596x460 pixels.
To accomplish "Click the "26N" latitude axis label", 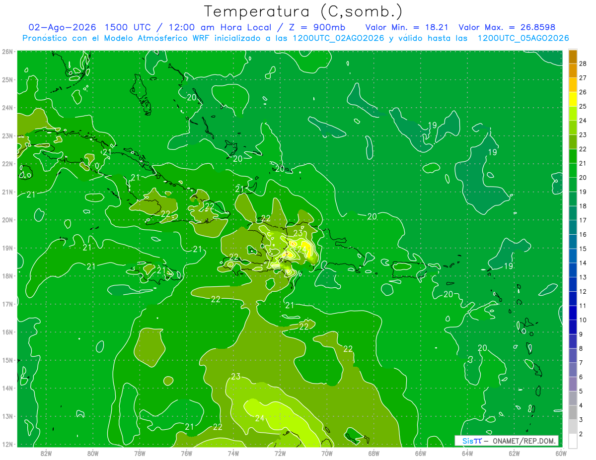I will (7, 52).
